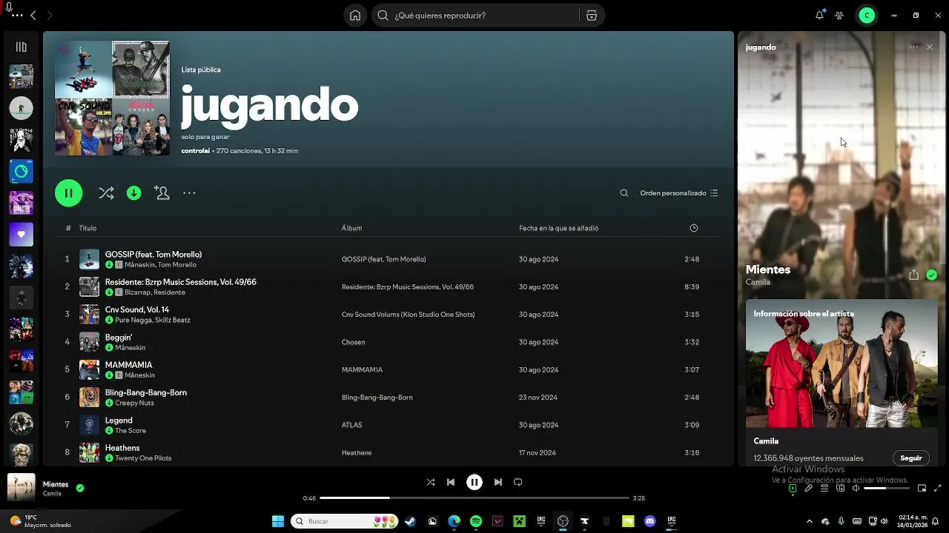Adjust the Spotify volume slider
Image resolution: width=949 pixels, height=533 pixels.
885,489
